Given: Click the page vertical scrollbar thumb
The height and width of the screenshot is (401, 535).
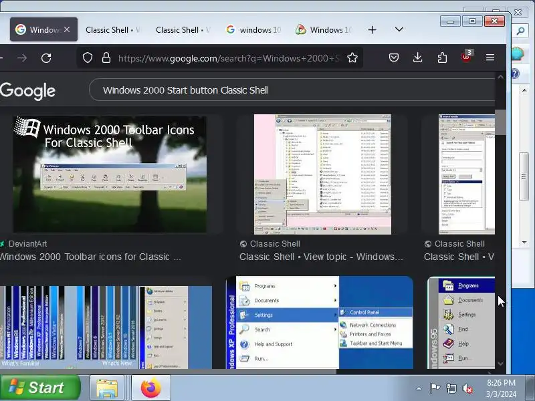Looking at the screenshot, I should tap(500, 122).
